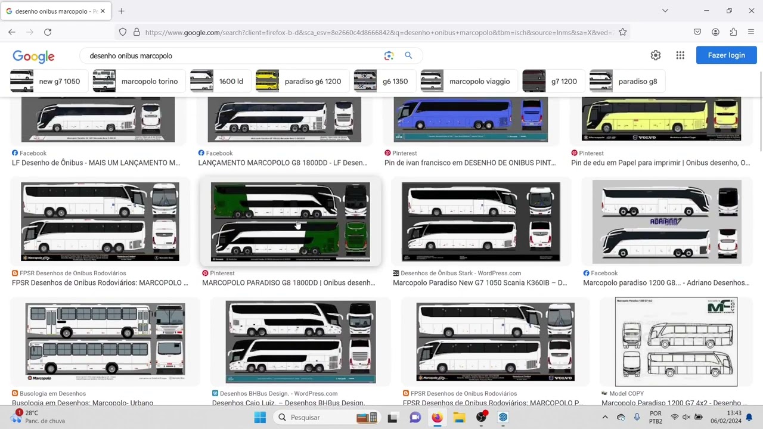Open the Firefox hamburger menu
The width and height of the screenshot is (763, 429).
click(x=751, y=32)
